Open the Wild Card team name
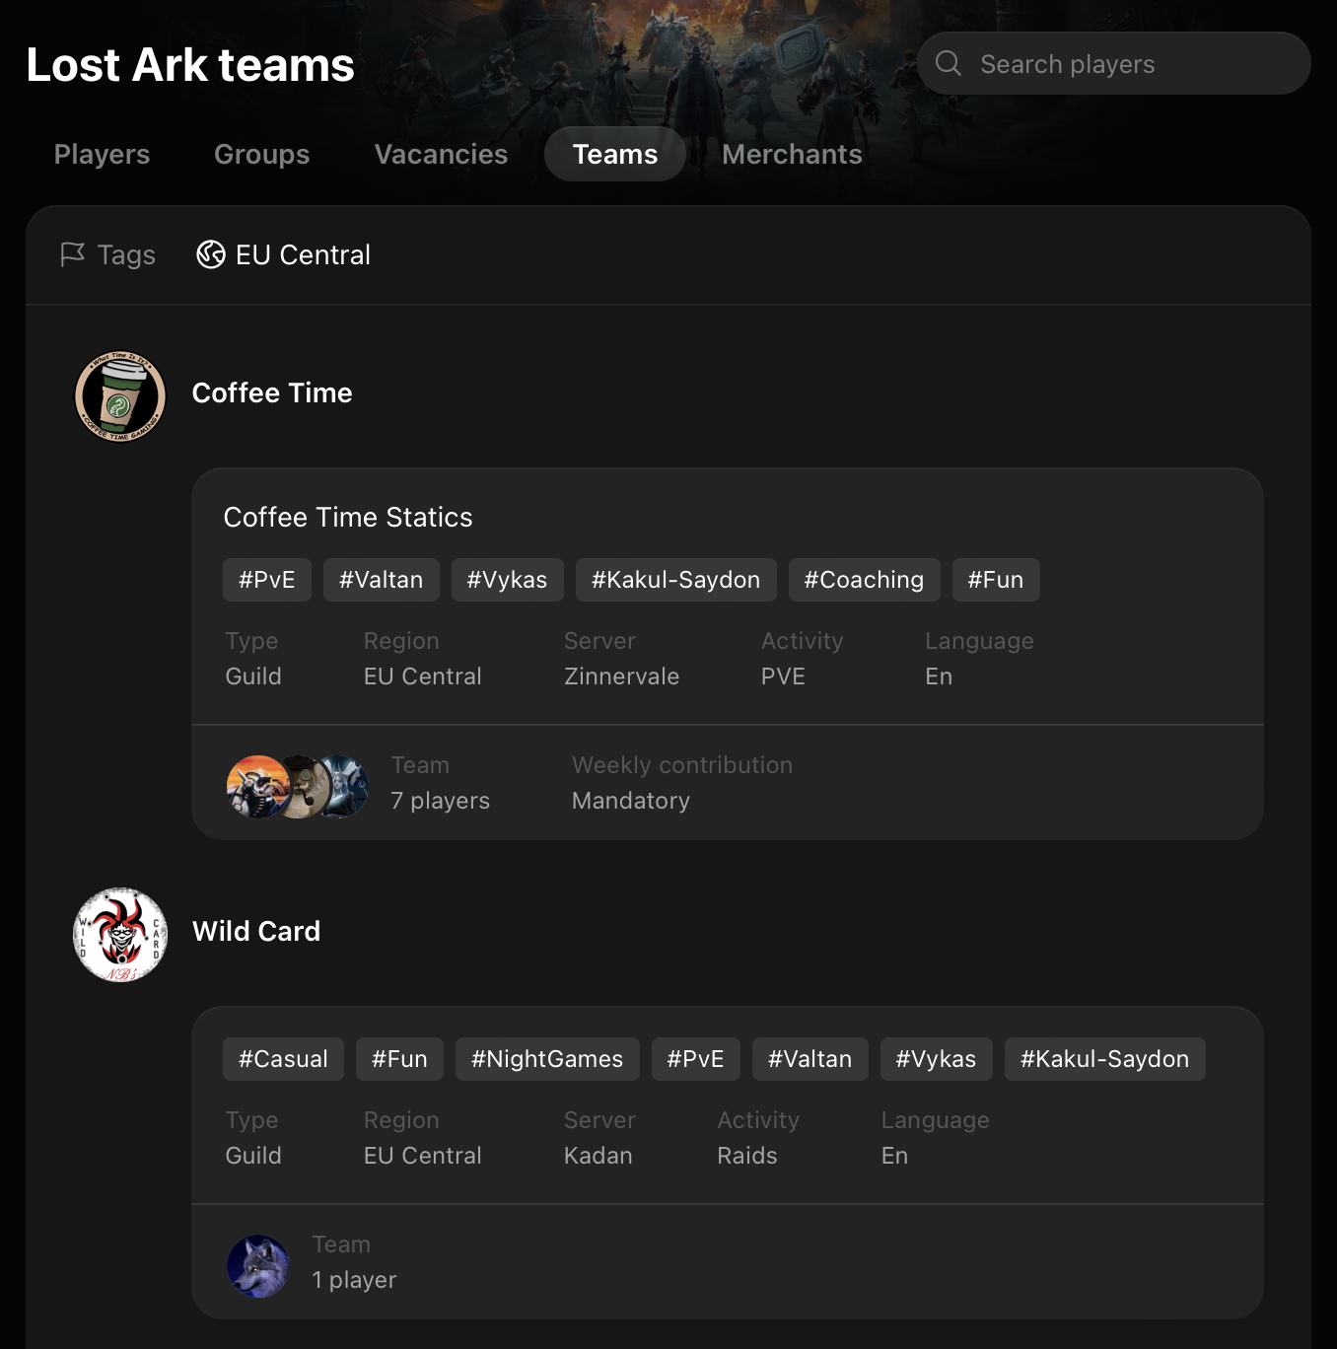Viewport: 1337px width, 1349px height. (256, 931)
